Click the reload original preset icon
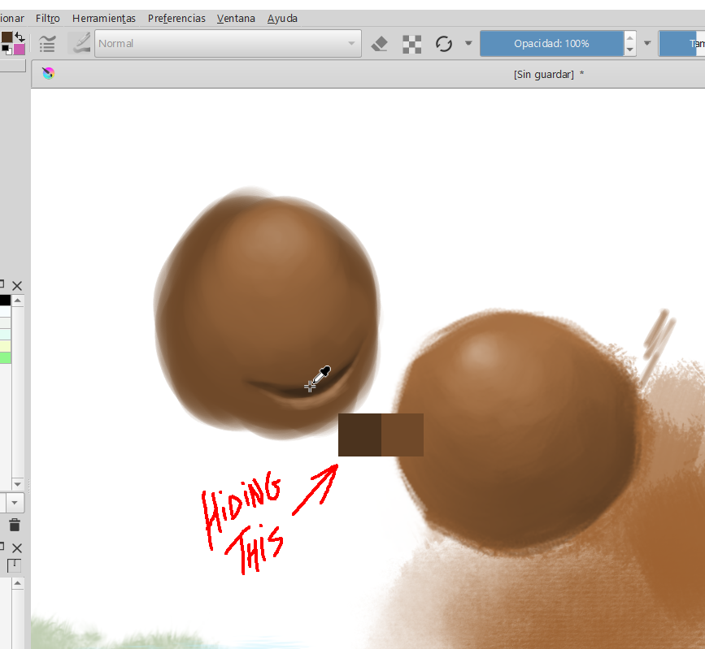This screenshot has height=649, width=705. [x=443, y=44]
